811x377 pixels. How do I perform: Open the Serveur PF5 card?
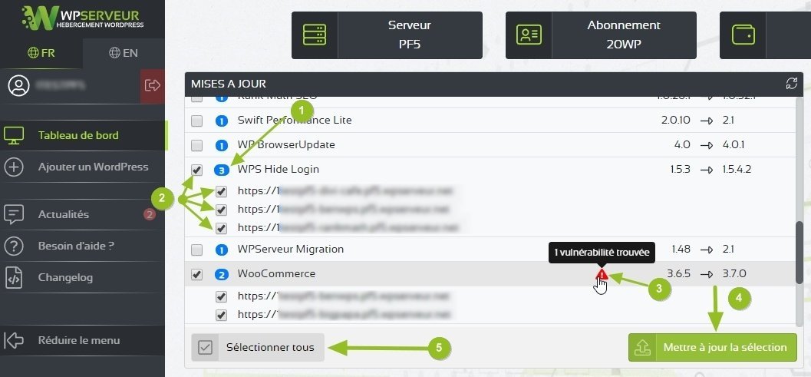coord(387,35)
